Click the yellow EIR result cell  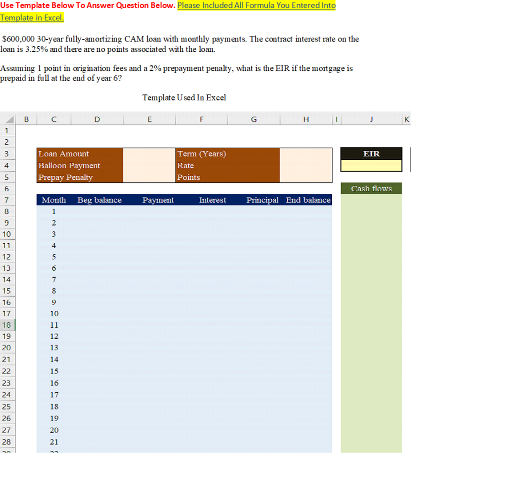[371, 165]
